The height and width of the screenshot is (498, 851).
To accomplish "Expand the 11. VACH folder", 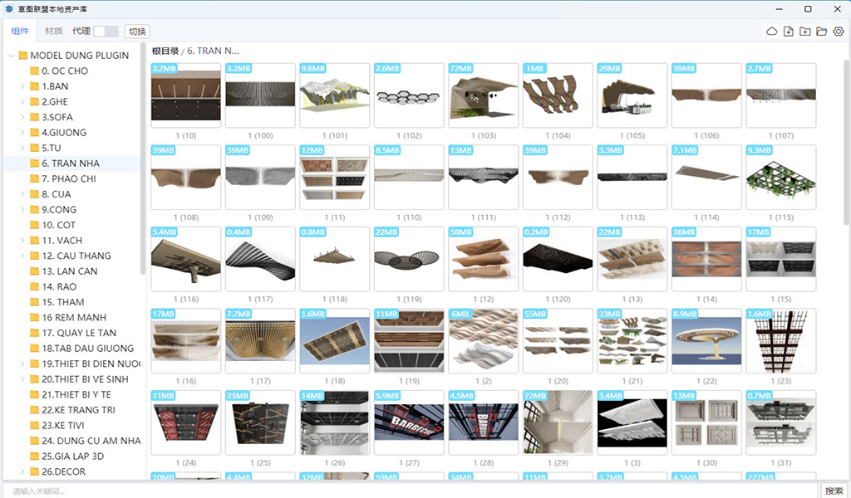I will coord(22,240).
